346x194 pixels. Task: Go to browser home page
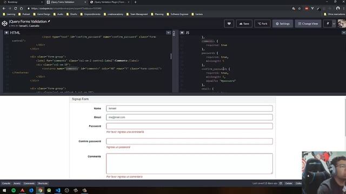click(22, 9)
